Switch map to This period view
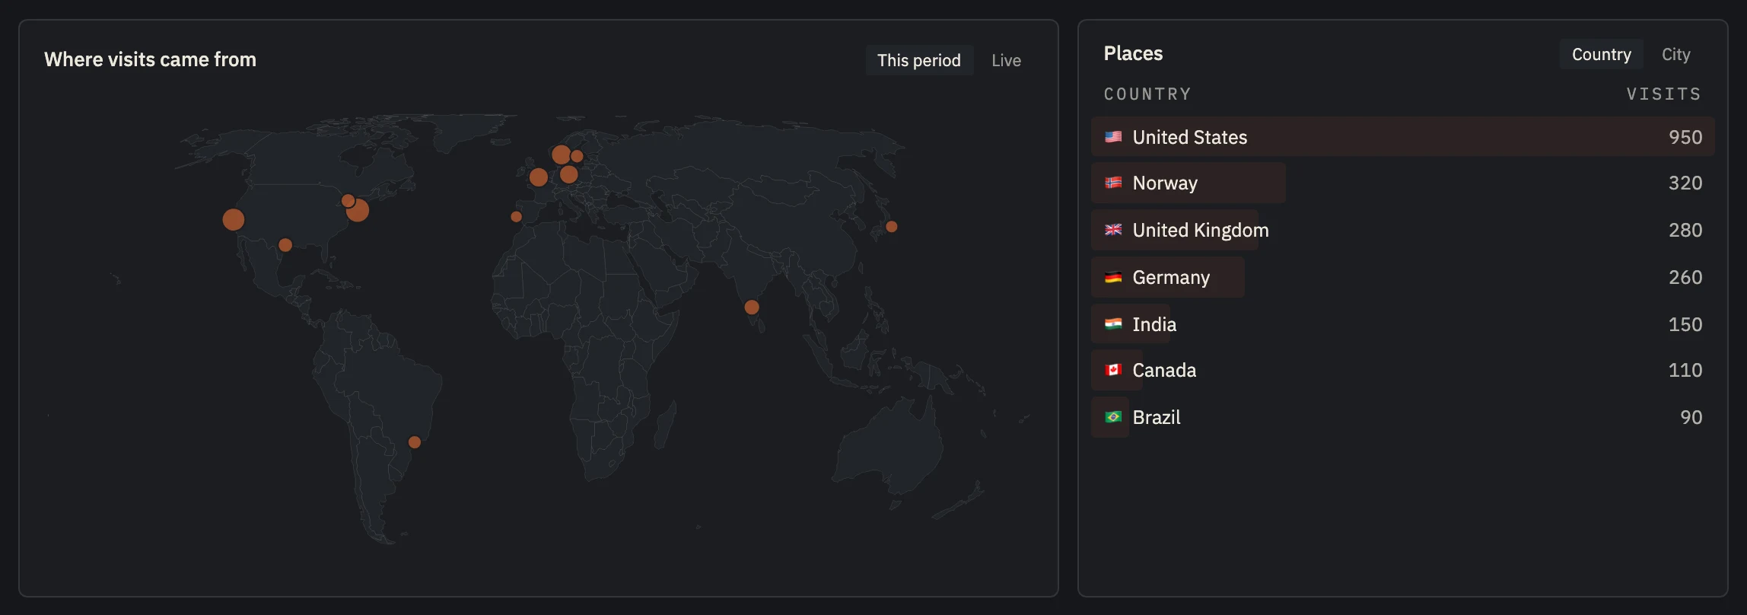This screenshot has height=615, width=1747. coord(919,60)
